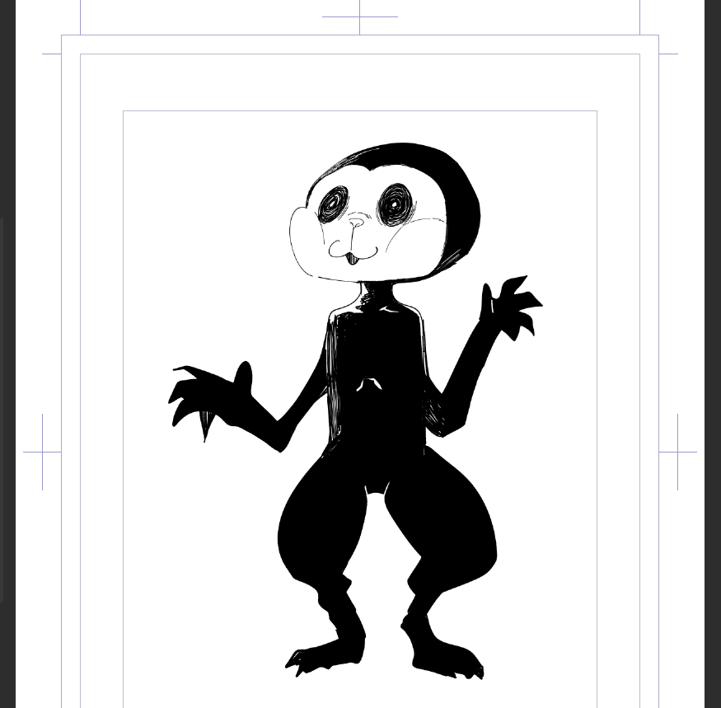Image resolution: width=721 pixels, height=708 pixels.
Task: Click the small tongue below the smile
Action: coord(352,259)
